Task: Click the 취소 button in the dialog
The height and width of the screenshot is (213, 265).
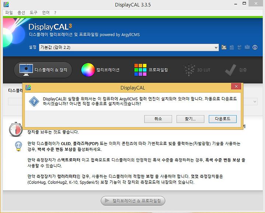Action: click(x=158, y=119)
